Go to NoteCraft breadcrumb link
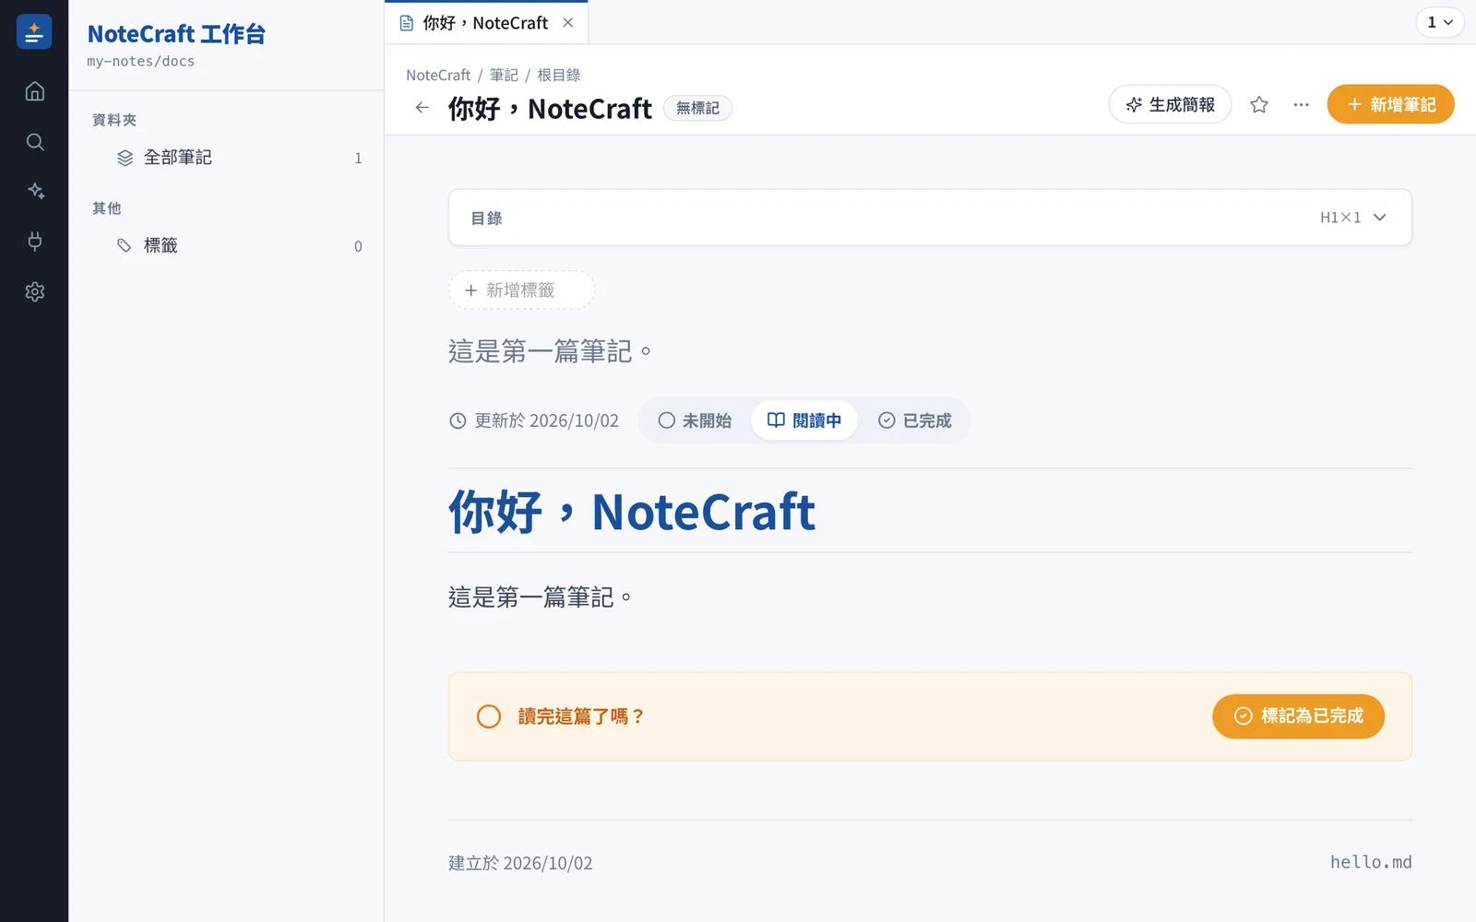The image size is (1476, 922). tap(438, 76)
